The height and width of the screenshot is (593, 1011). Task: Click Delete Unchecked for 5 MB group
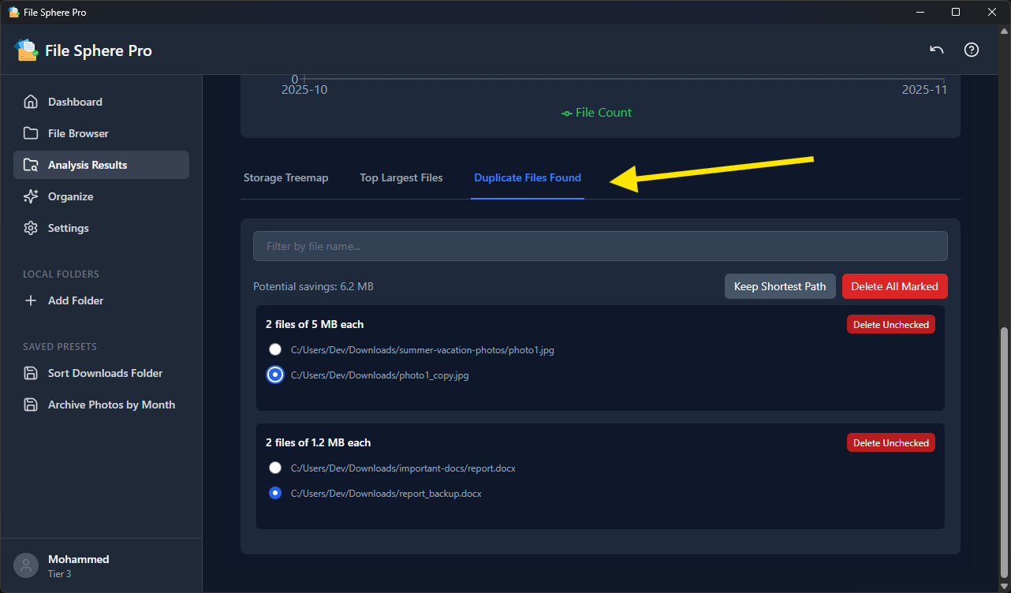(x=891, y=324)
